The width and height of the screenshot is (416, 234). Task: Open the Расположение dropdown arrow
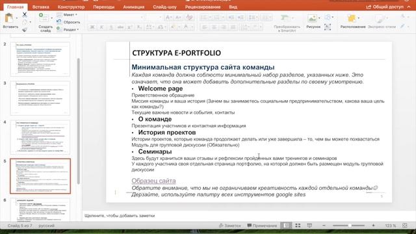click(x=359, y=18)
